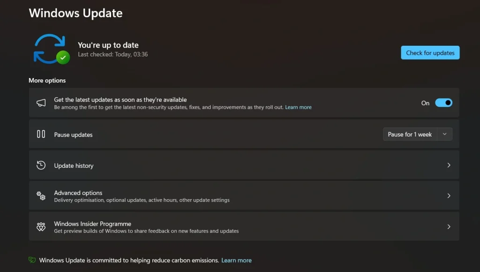Open the pause duration dropdown chevron

444,134
